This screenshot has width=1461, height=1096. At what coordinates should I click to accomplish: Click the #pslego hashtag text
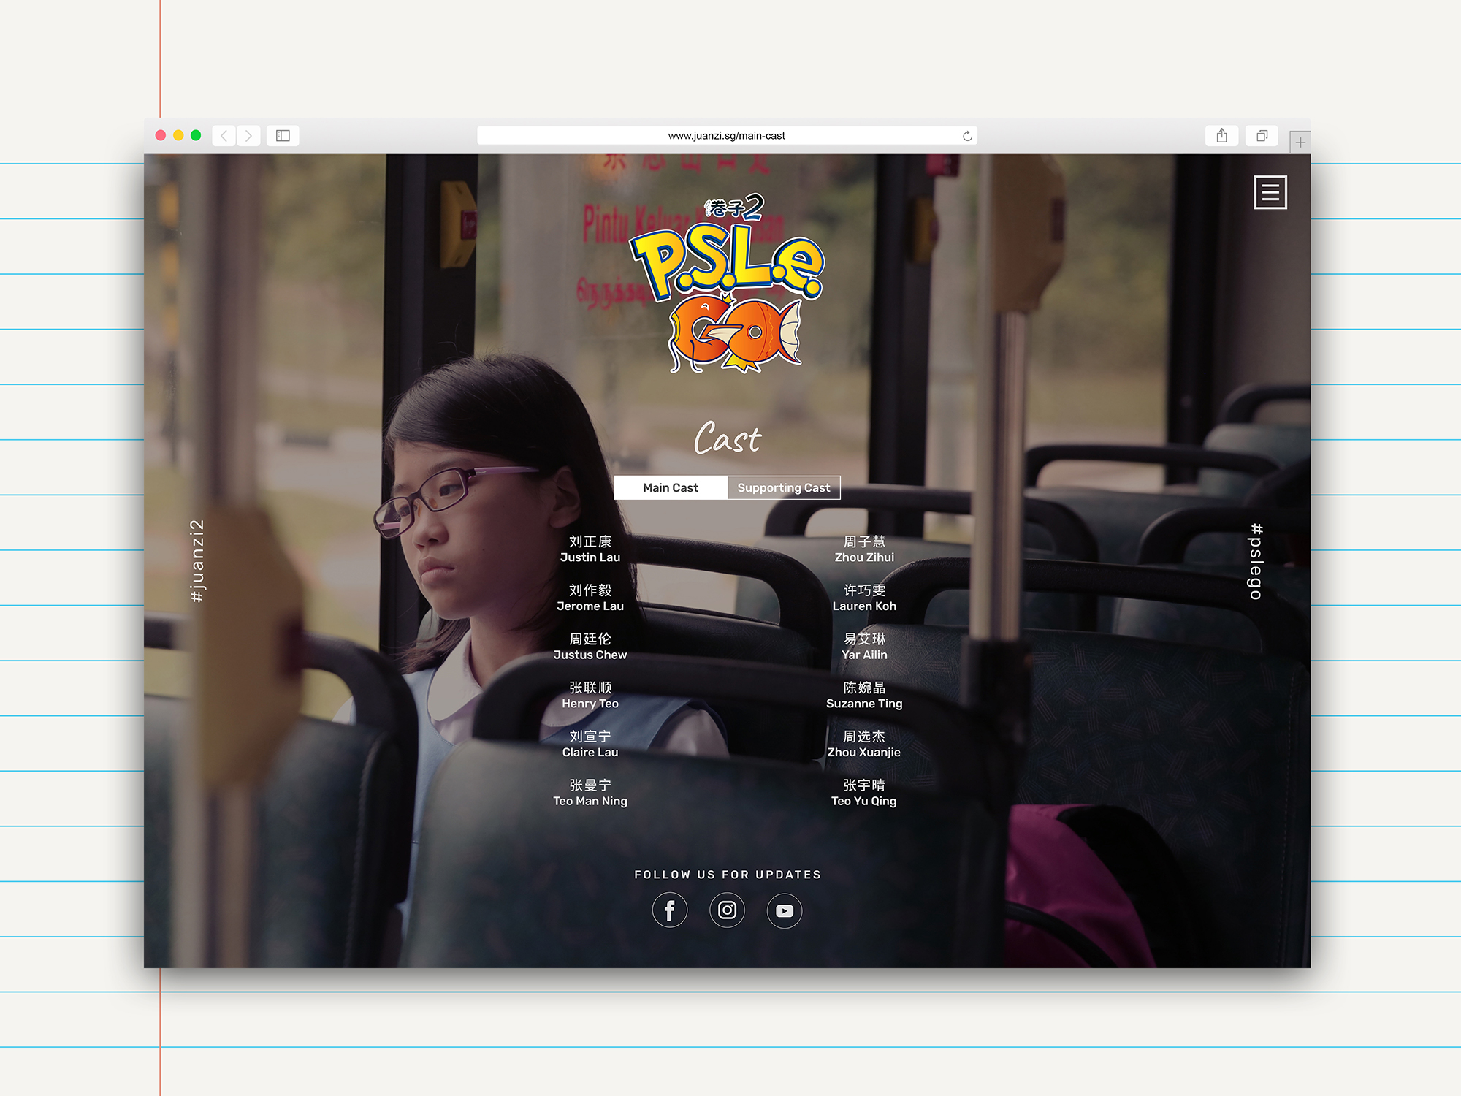(x=1256, y=561)
